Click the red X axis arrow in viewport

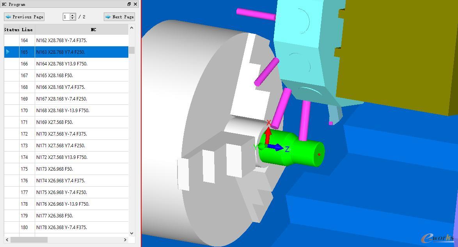[x=268, y=136]
